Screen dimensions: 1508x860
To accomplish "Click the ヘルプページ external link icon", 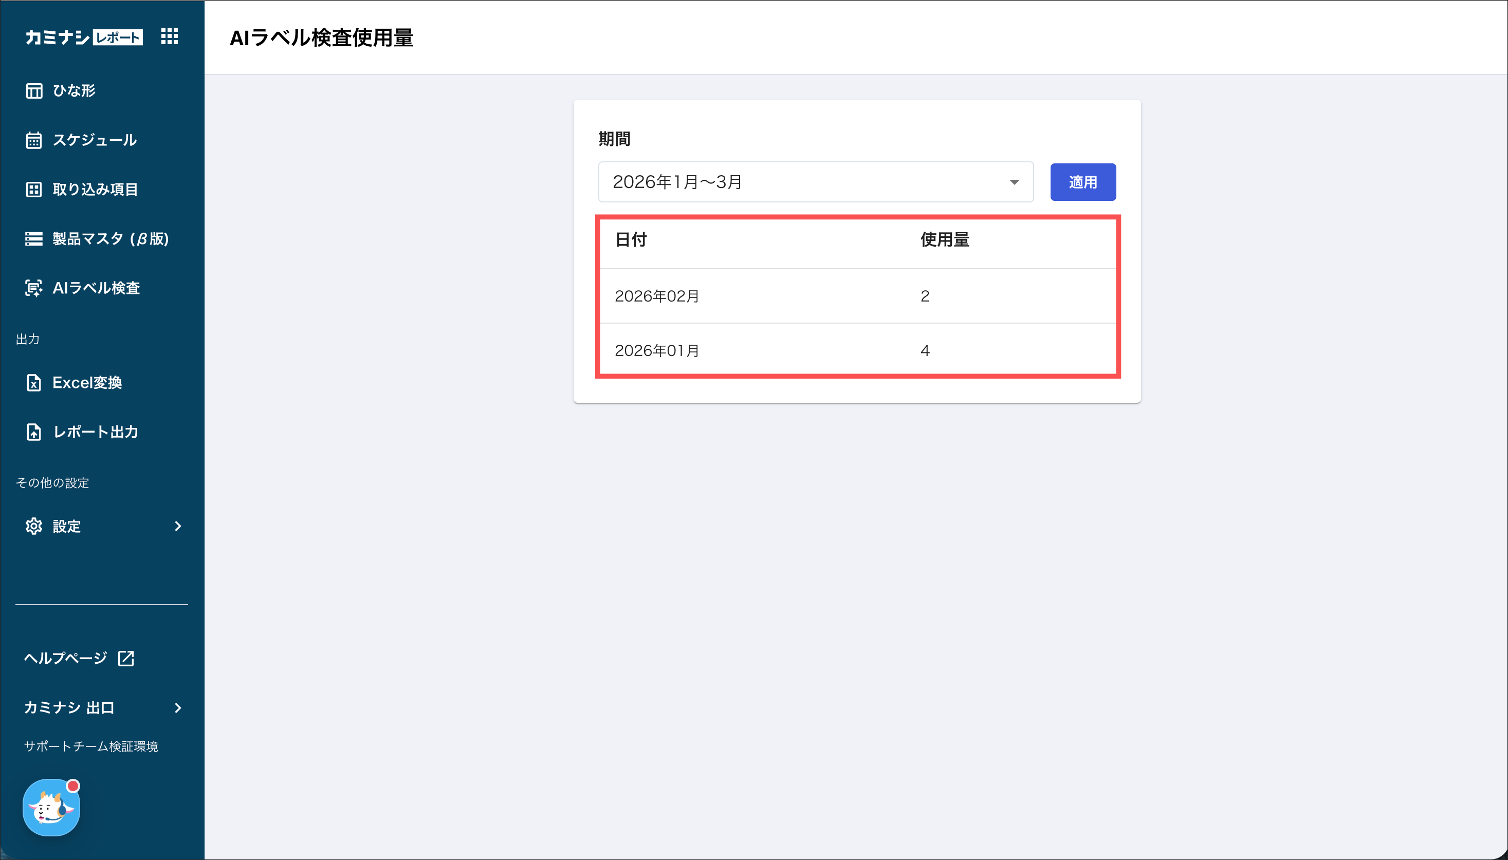I will click(x=126, y=659).
